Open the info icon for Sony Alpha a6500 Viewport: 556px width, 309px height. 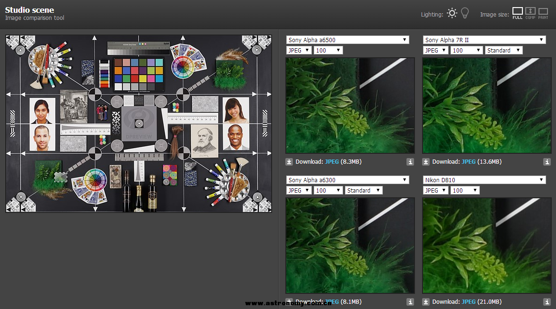coord(410,162)
